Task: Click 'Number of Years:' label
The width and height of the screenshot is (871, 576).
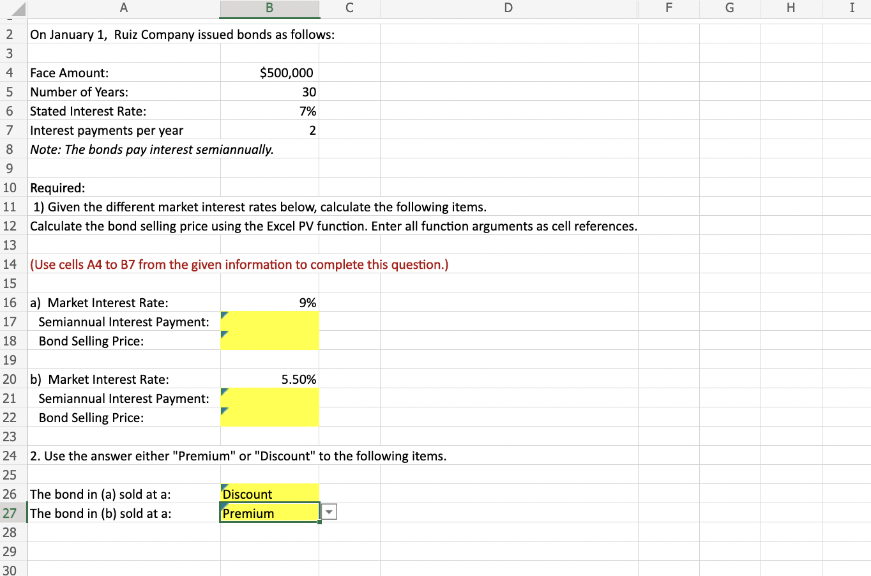Action: click(79, 92)
